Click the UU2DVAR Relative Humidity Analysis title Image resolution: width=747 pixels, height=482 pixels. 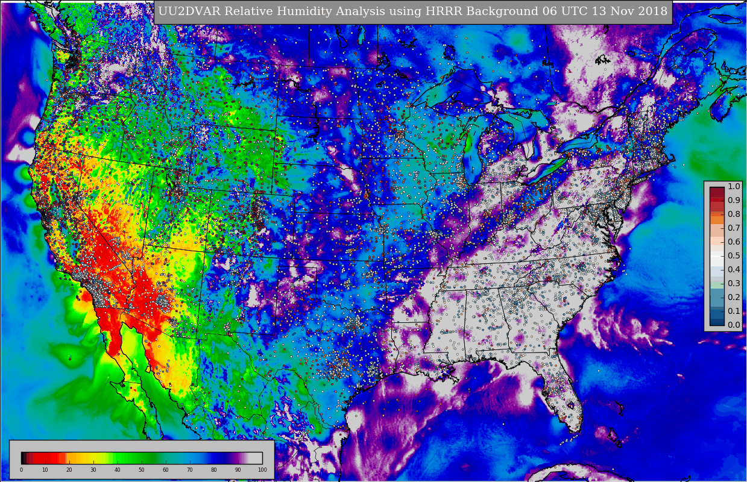[x=412, y=11]
